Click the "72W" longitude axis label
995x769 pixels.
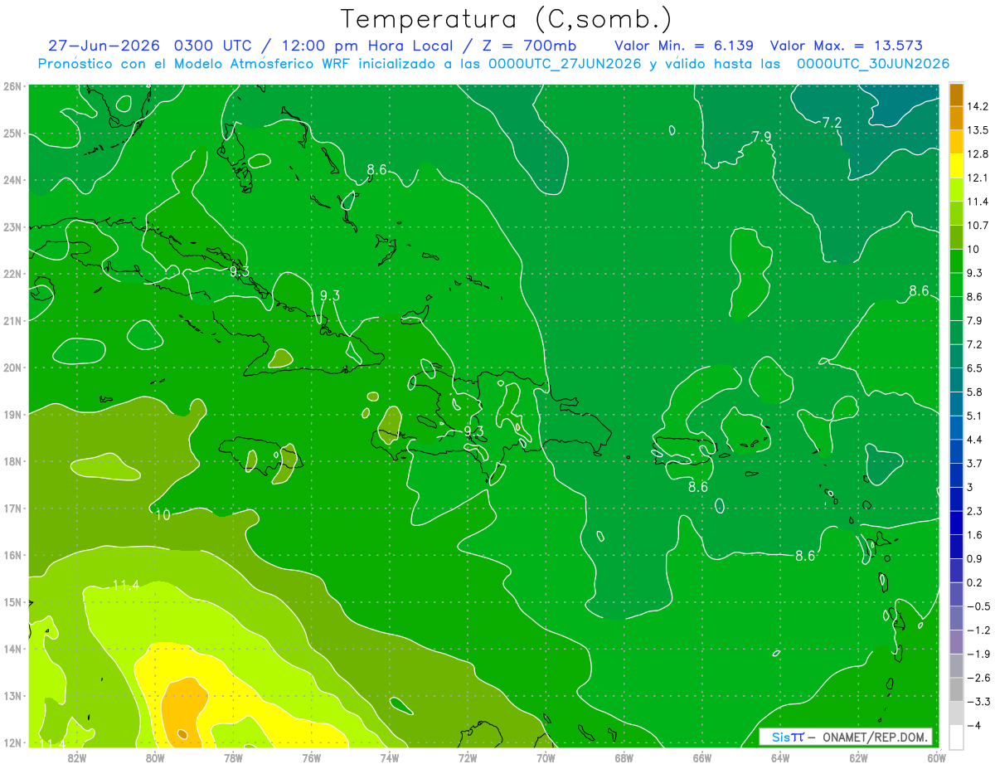(x=468, y=757)
